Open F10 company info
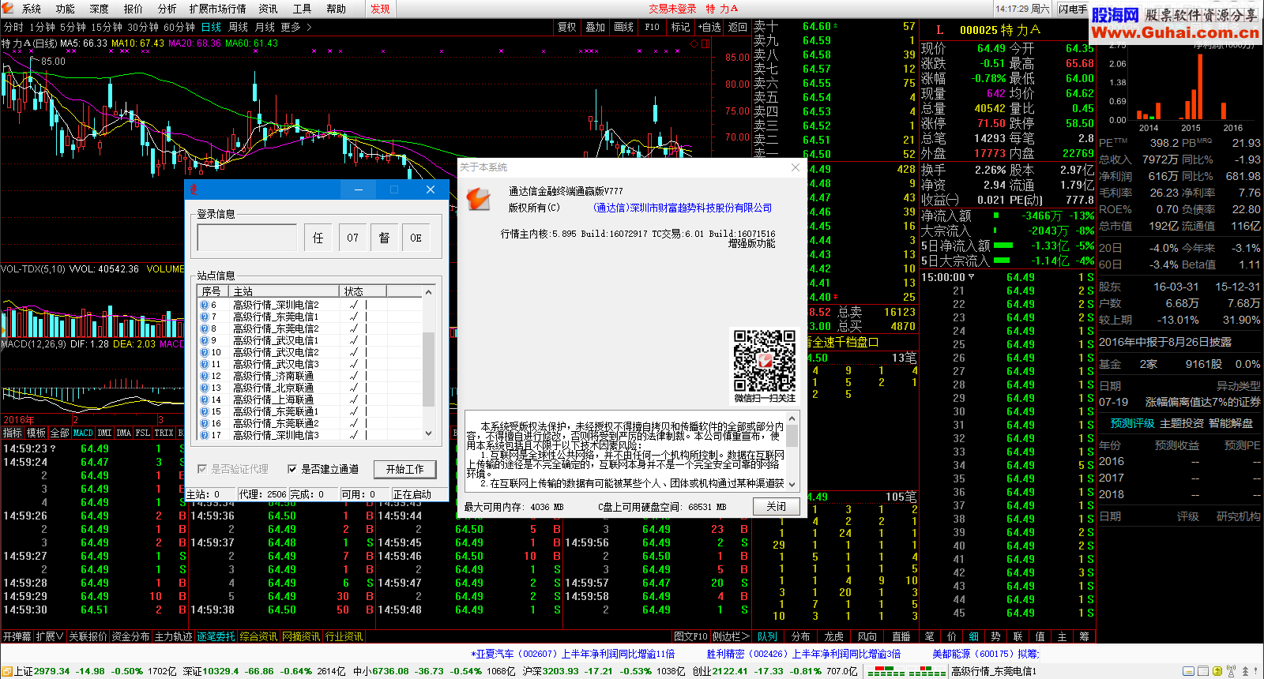This screenshot has height=679, width=1264. click(652, 27)
